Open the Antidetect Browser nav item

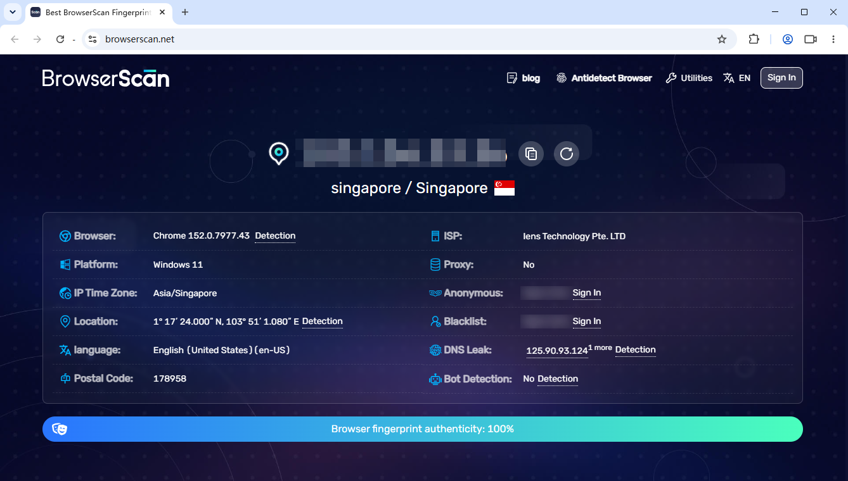pyautogui.click(x=604, y=78)
